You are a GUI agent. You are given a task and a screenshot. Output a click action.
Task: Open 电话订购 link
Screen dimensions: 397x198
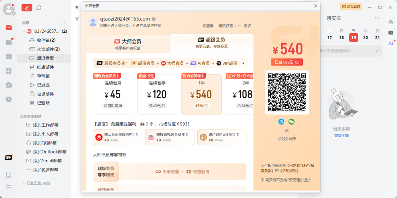click(226, 26)
